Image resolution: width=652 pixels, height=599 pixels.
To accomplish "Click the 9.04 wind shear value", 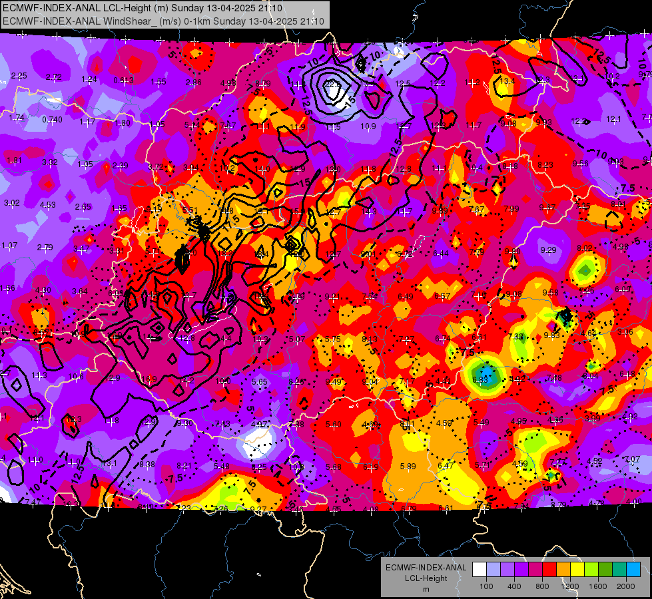I will pos(370,381).
